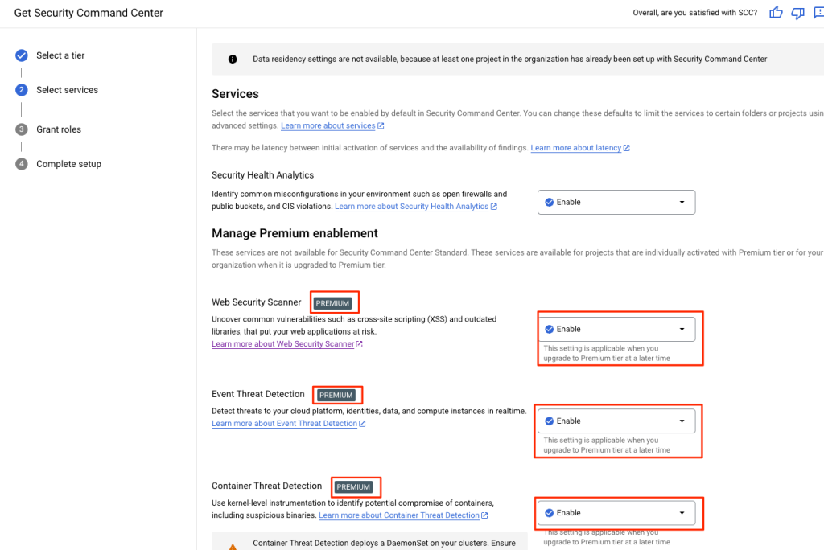Open the Security Health Analytics Enable dropdown
The width and height of the screenshot is (824, 550).
coord(616,203)
